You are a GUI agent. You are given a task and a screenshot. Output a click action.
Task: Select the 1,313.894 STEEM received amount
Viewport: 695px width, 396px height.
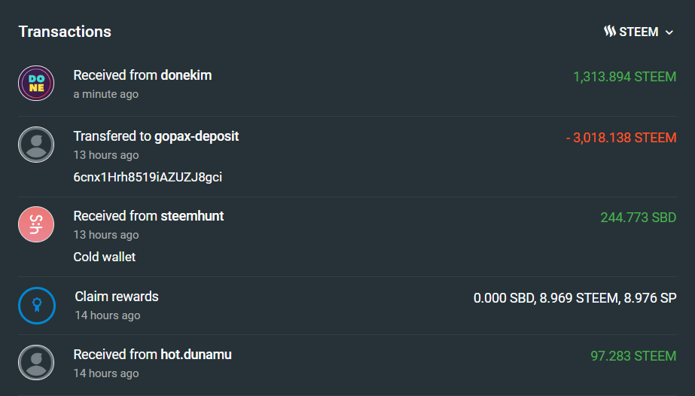click(x=624, y=77)
